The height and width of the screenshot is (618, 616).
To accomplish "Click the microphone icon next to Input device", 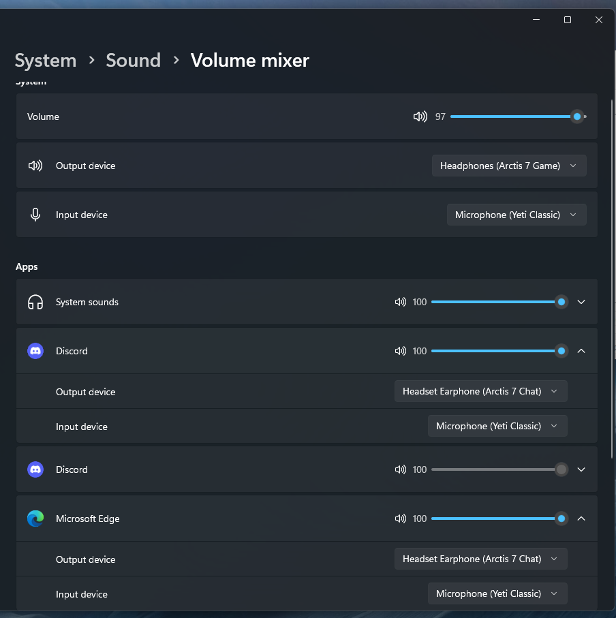I will click(x=35, y=214).
